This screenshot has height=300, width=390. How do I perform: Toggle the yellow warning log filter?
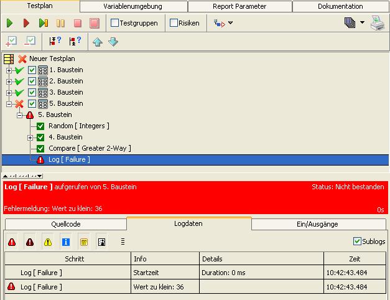pos(48,241)
